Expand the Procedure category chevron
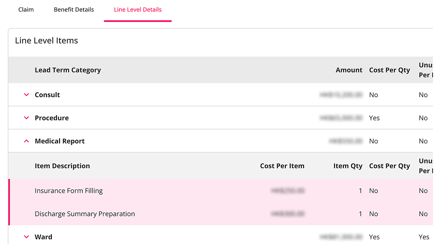The height and width of the screenshot is (244, 434). coord(26,118)
